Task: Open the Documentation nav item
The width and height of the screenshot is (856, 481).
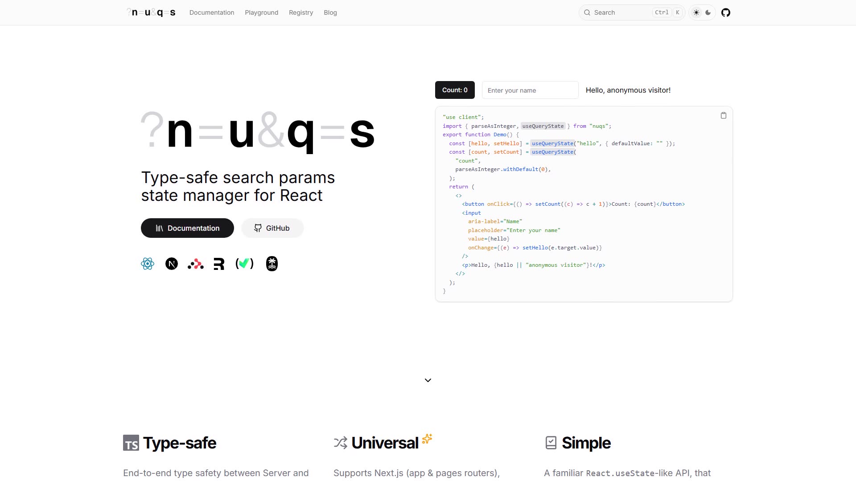Action: (x=212, y=12)
